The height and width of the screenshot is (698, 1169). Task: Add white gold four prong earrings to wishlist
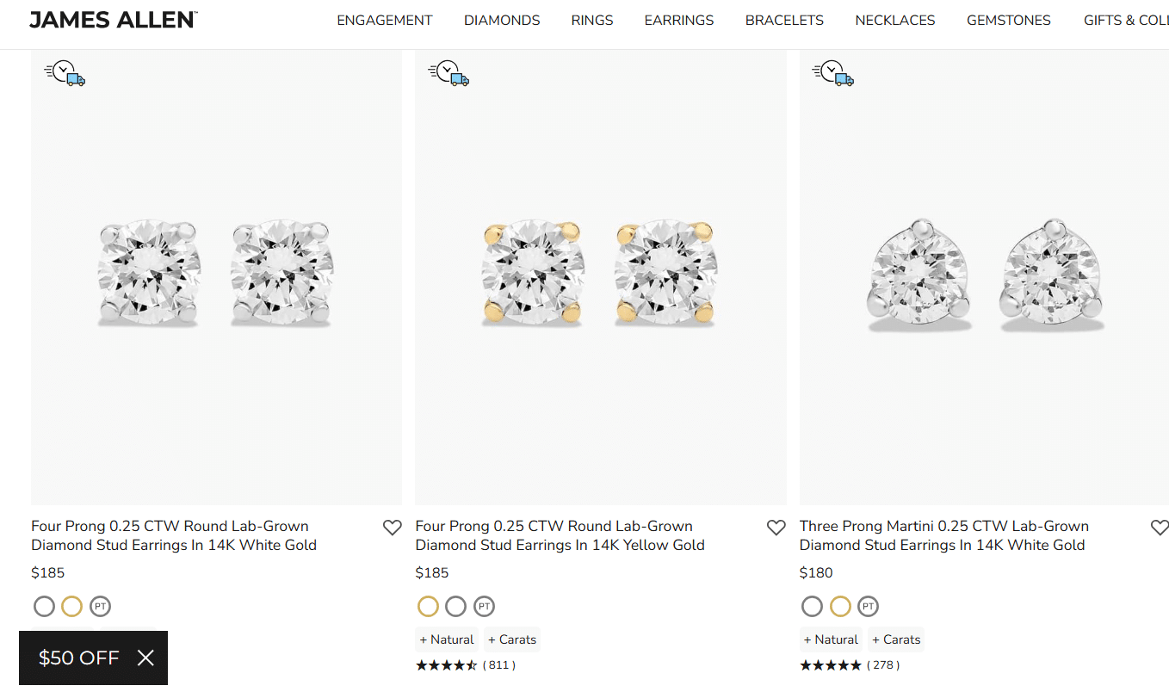392,528
